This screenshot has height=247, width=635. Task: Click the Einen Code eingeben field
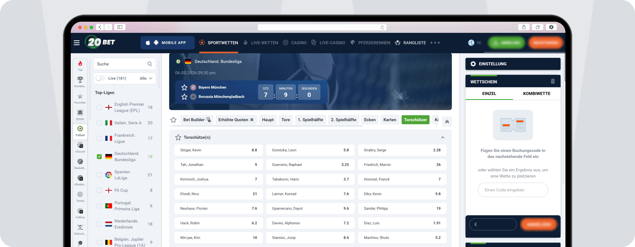pyautogui.click(x=513, y=190)
